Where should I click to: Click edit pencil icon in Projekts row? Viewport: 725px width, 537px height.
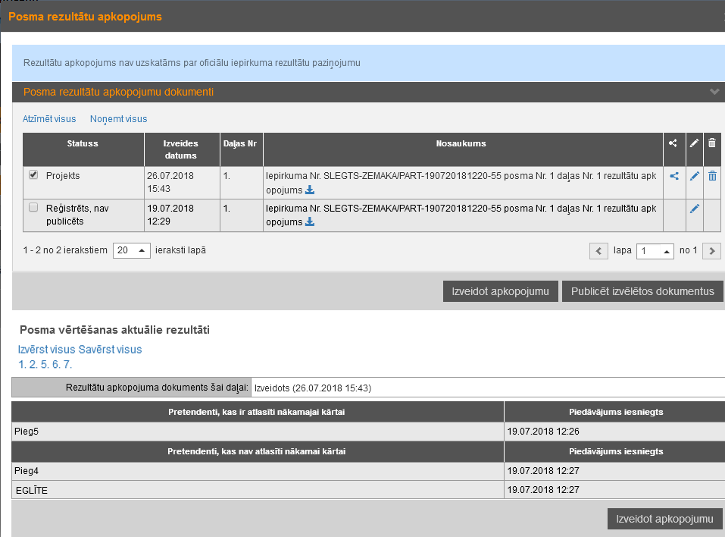694,176
